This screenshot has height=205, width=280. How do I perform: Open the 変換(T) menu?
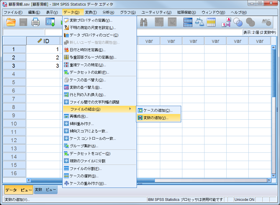click(91, 12)
